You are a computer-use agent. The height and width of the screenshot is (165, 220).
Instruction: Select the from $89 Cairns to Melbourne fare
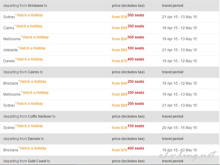119,94
